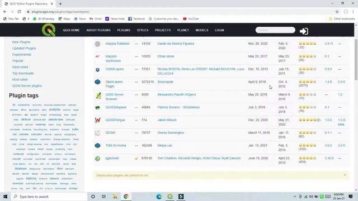Open the PLUGINS menu
The width and height of the screenshot is (358, 201).
click(x=124, y=30)
